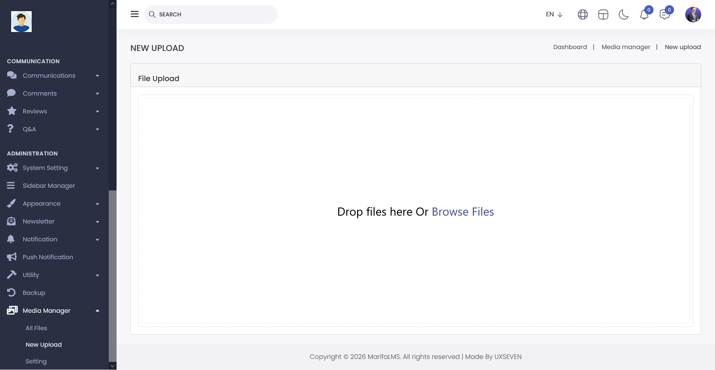Click the Browse Files link
Image resolution: width=715 pixels, height=370 pixels.
[463, 212]
